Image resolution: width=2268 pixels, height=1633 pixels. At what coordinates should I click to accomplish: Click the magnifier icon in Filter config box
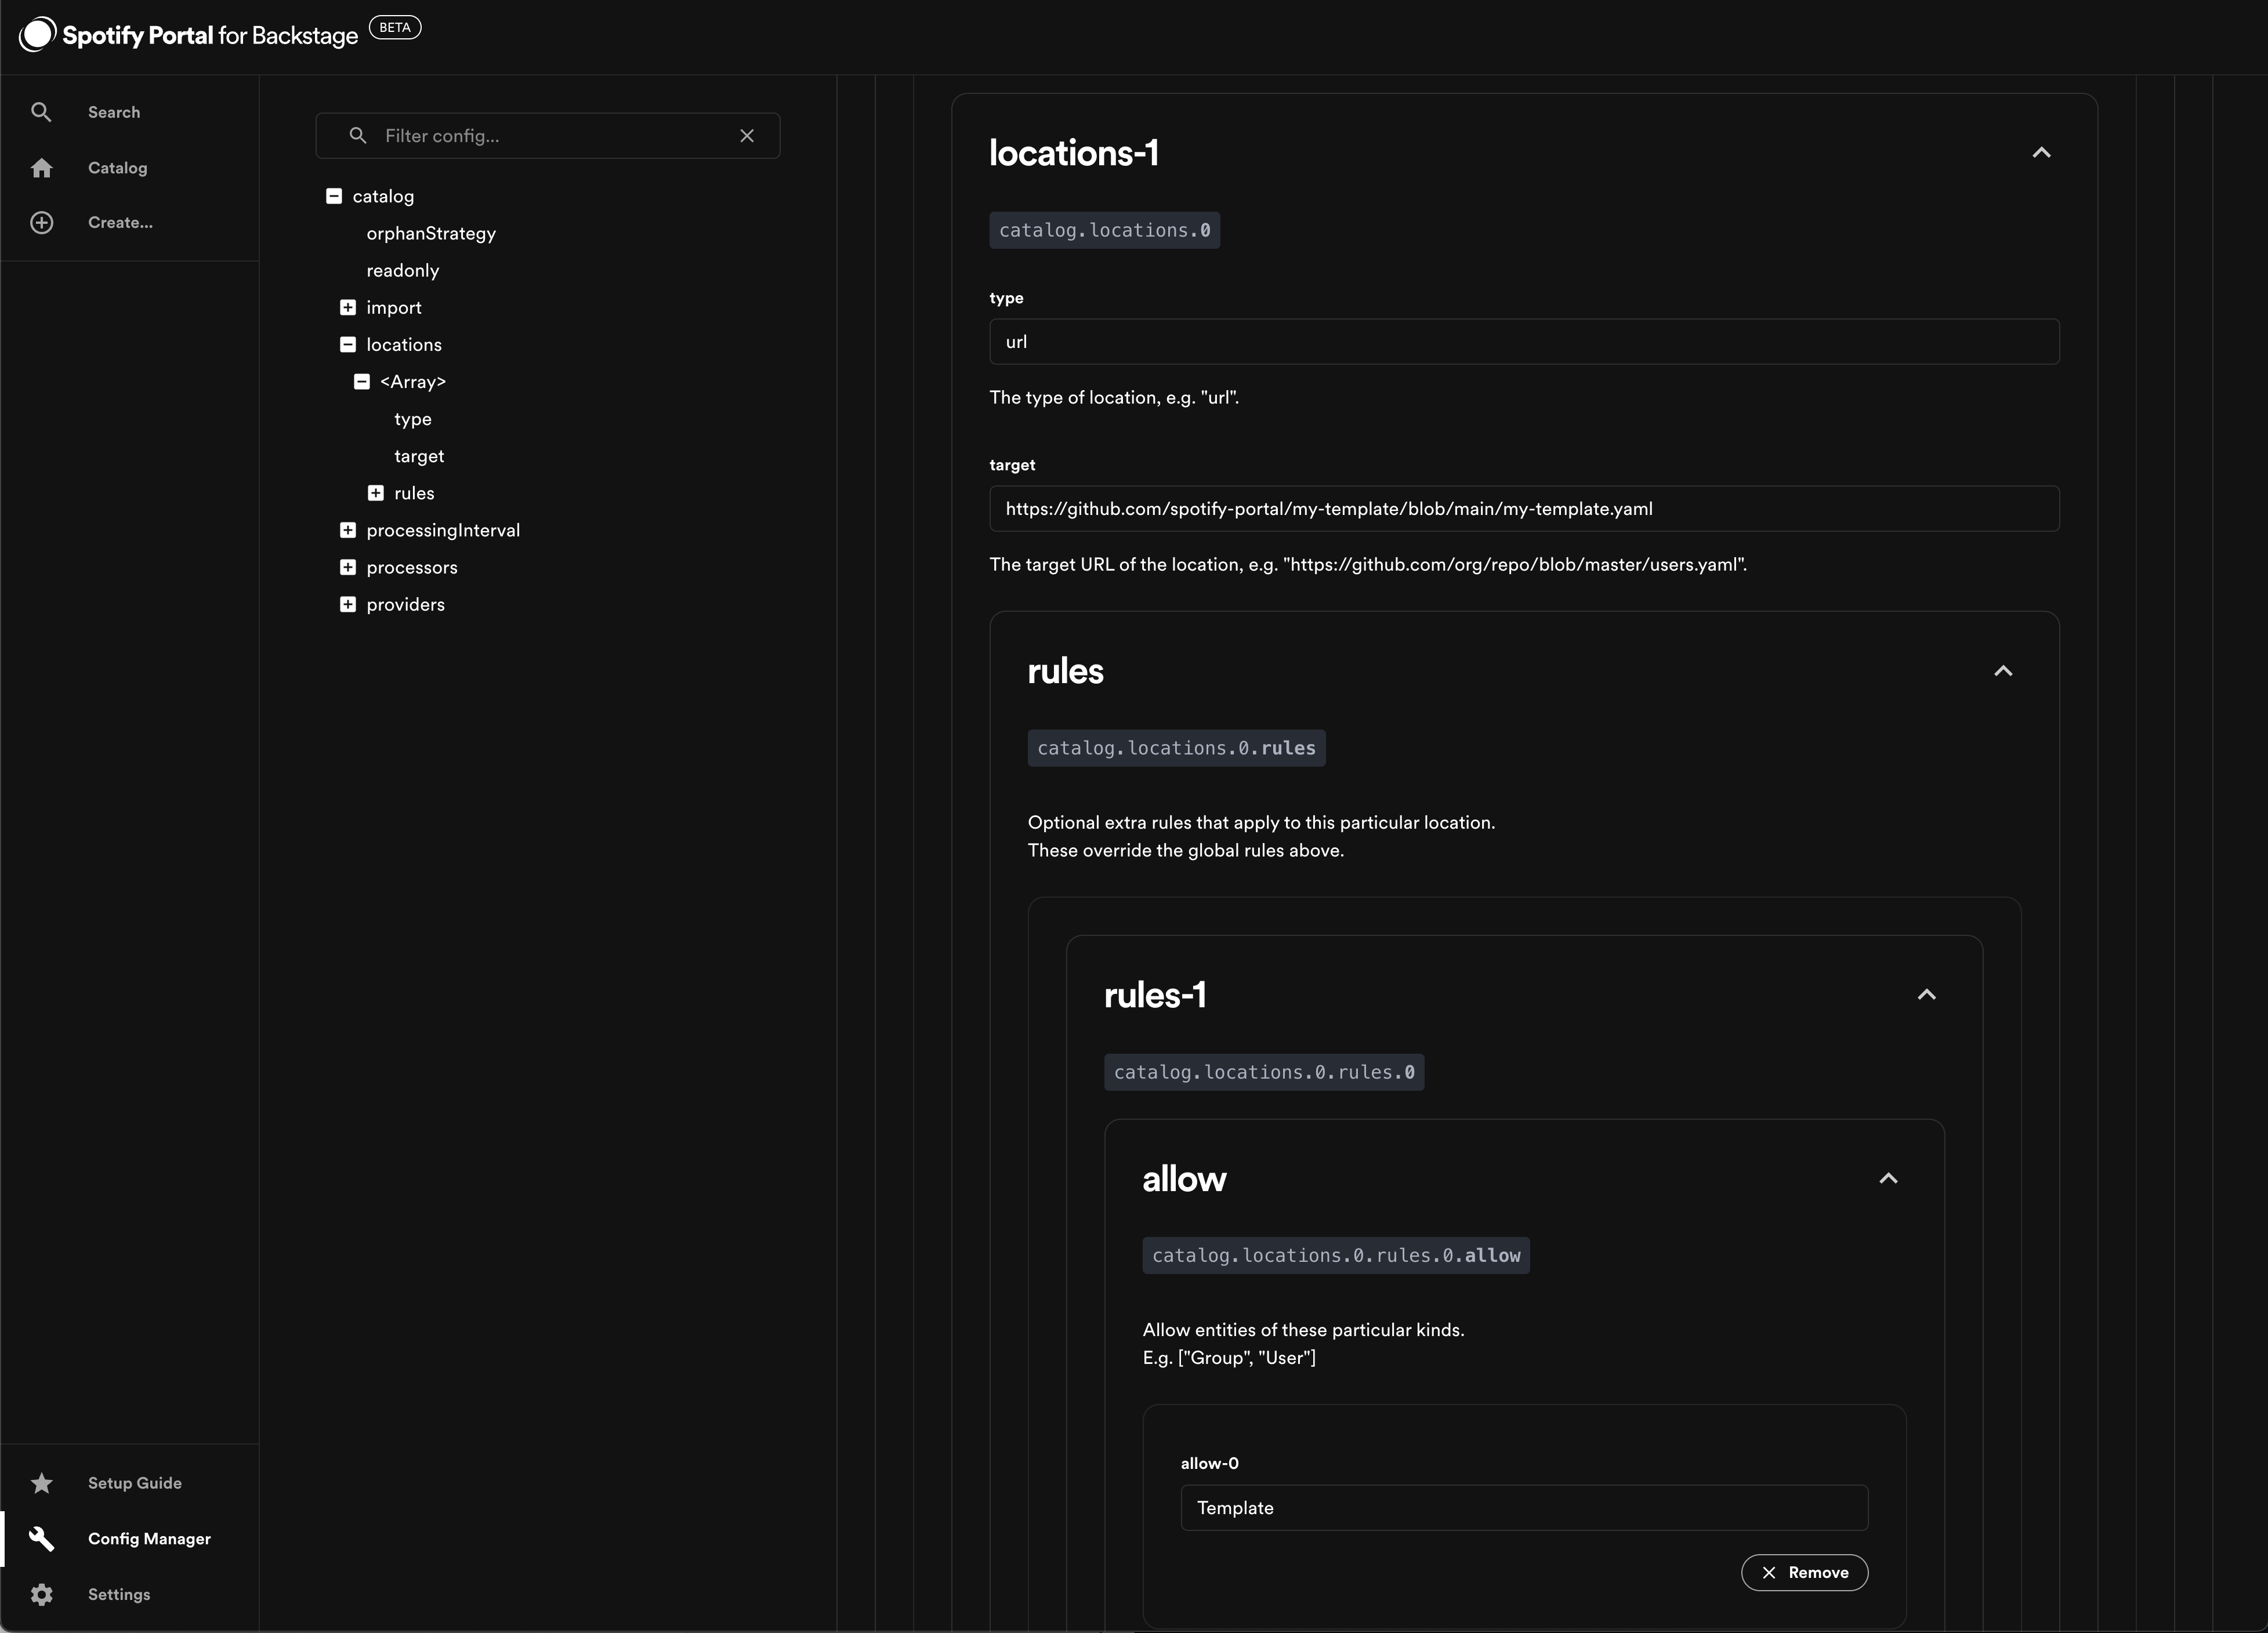coord(358,135)
